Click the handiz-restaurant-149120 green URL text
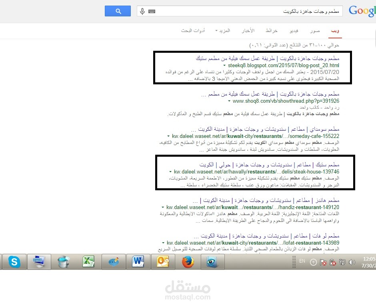 tap(253, 207)
